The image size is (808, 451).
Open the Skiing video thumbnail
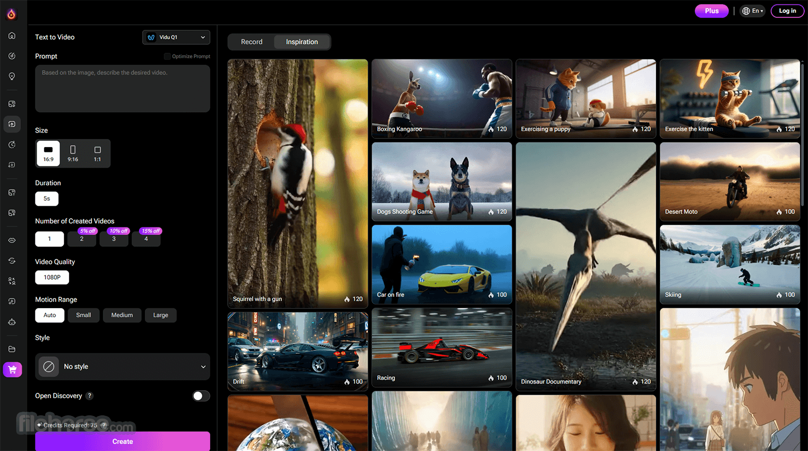[730, 265]
